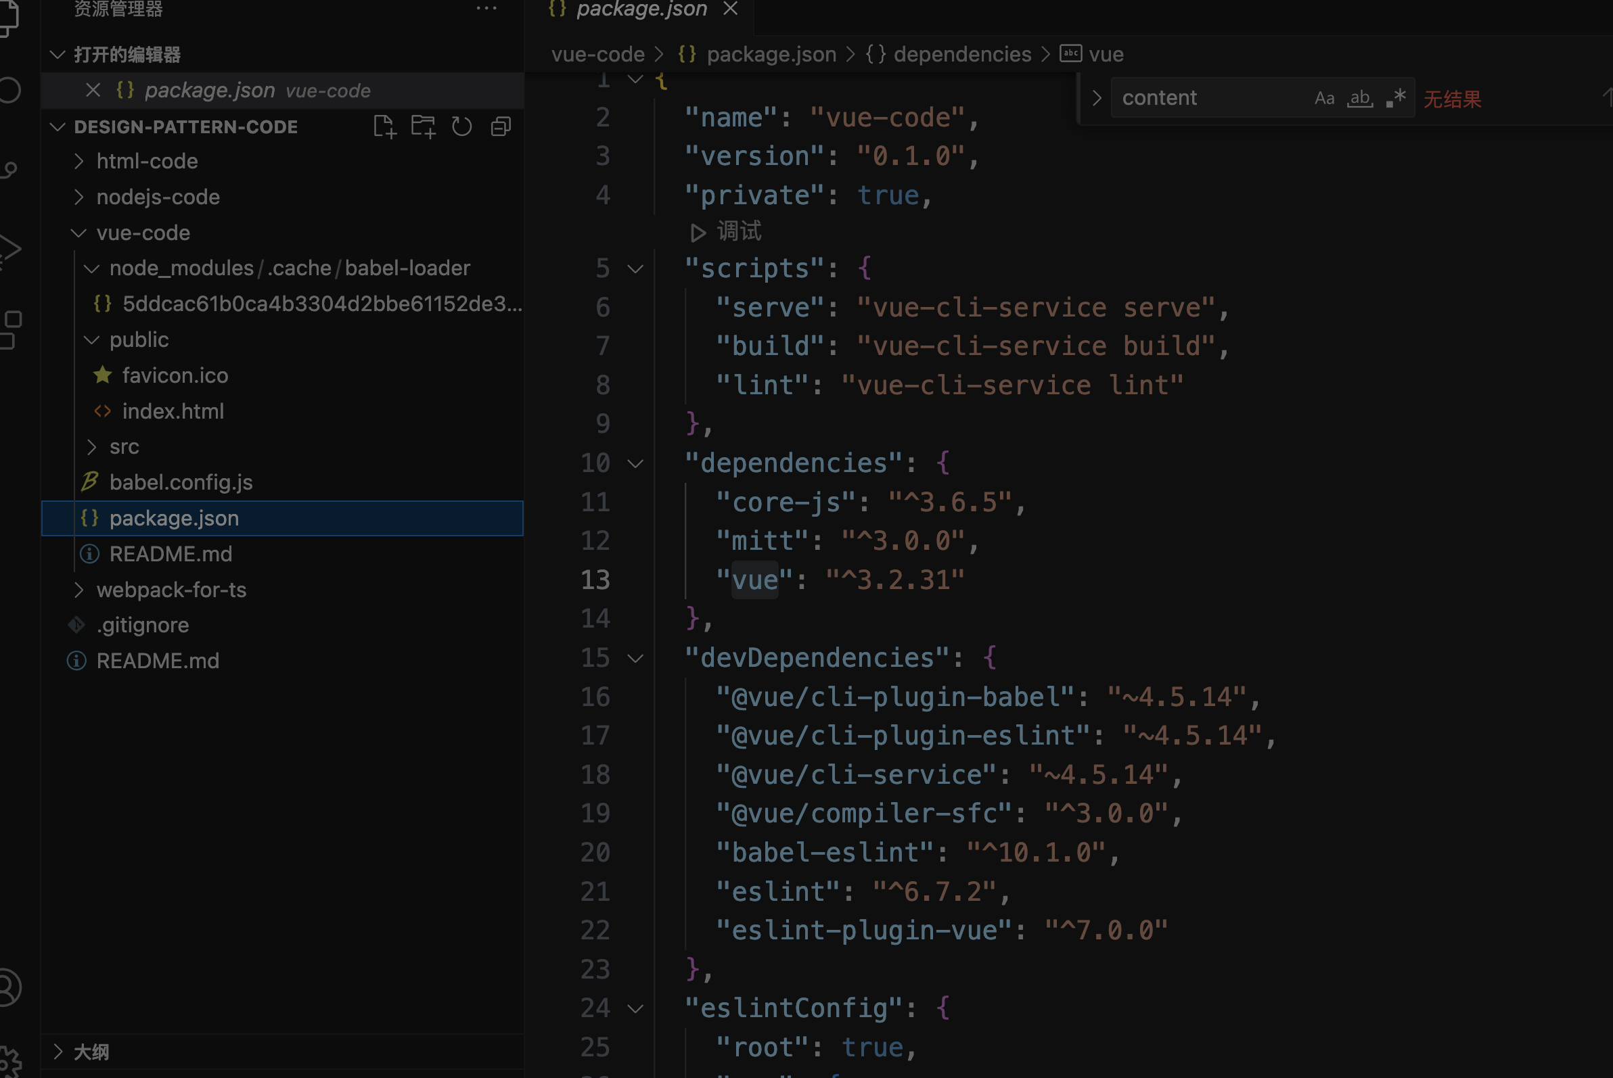Open package.json entry in open editors
Image resolution: width=1613 pixels, height=1078 pixels.
coord(282,90)
